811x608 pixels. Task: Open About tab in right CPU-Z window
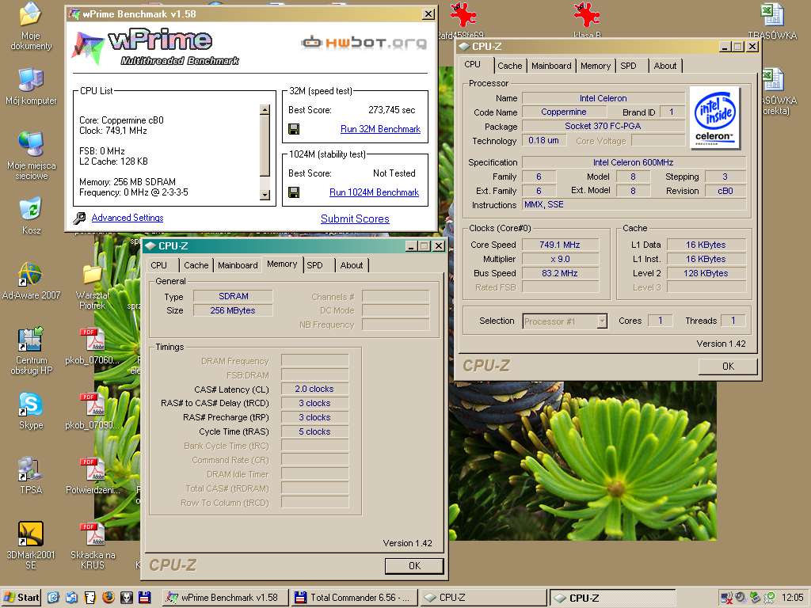coord(664,66)
